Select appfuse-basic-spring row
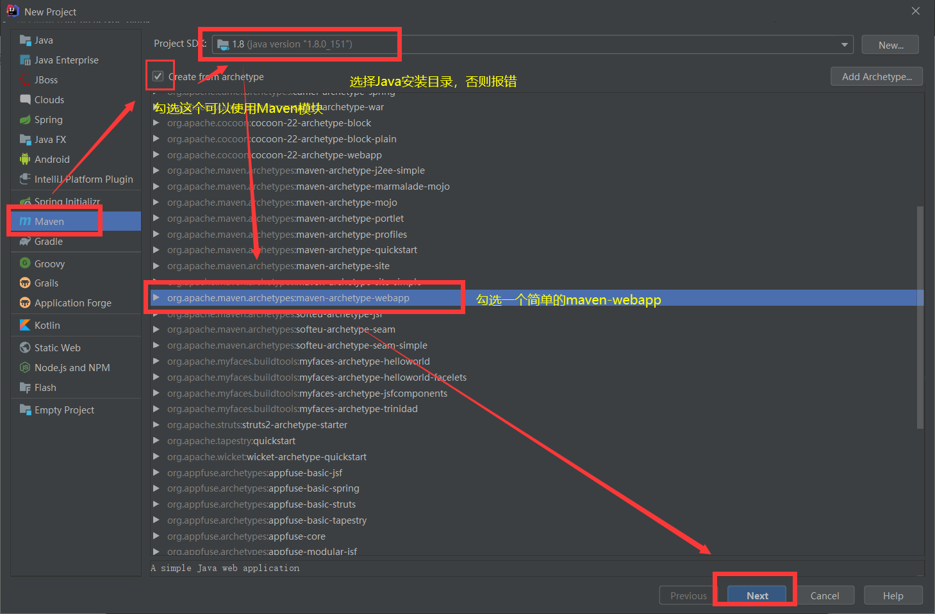935x614 pixels. tap(536, 488)
